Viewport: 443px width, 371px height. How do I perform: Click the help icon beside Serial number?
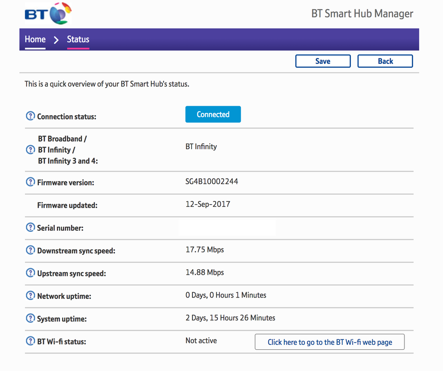tap(30, 228)
